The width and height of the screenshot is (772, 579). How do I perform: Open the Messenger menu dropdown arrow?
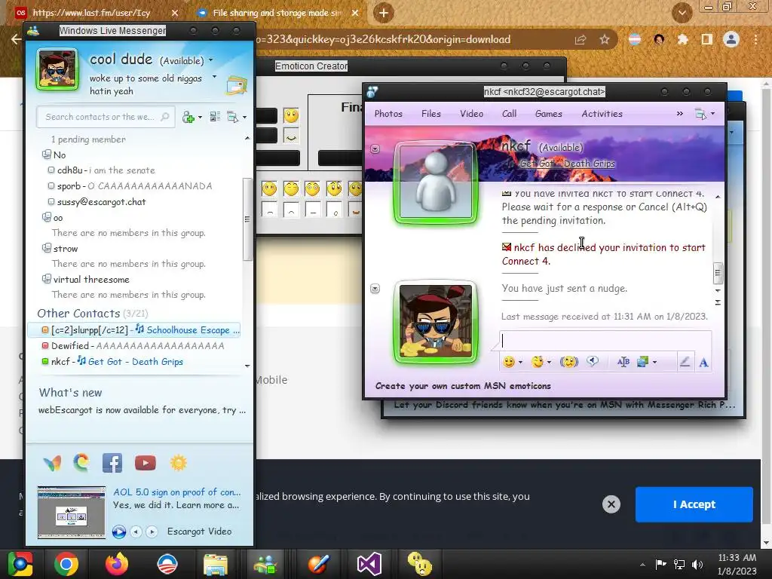coord(245,118)
